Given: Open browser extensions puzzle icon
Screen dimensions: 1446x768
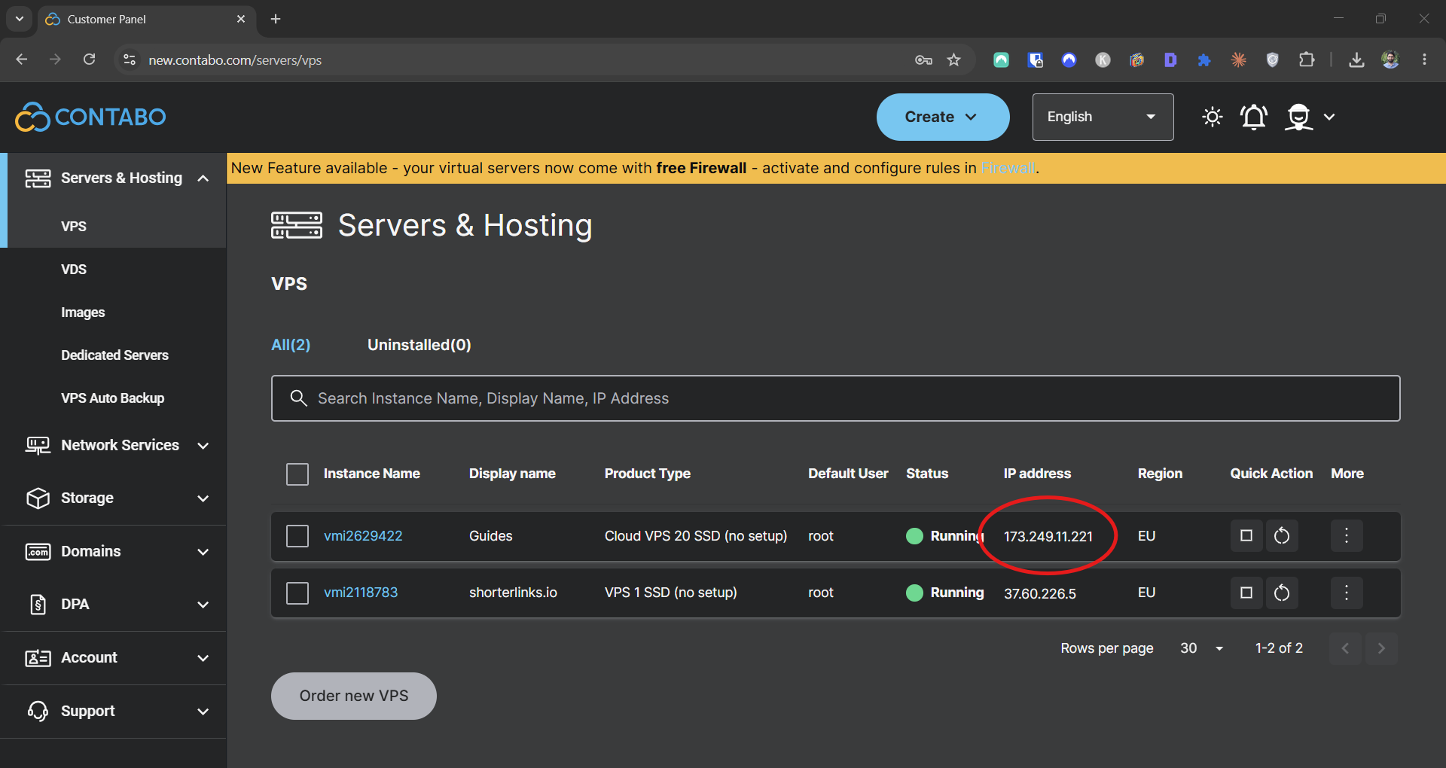Looking at the screenshot, I should [x=1307, y=60].
